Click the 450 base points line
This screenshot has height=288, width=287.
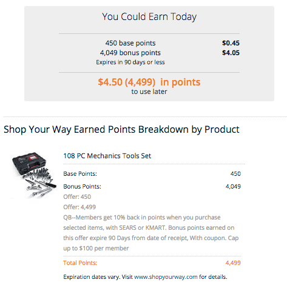(x=130, y=43)
